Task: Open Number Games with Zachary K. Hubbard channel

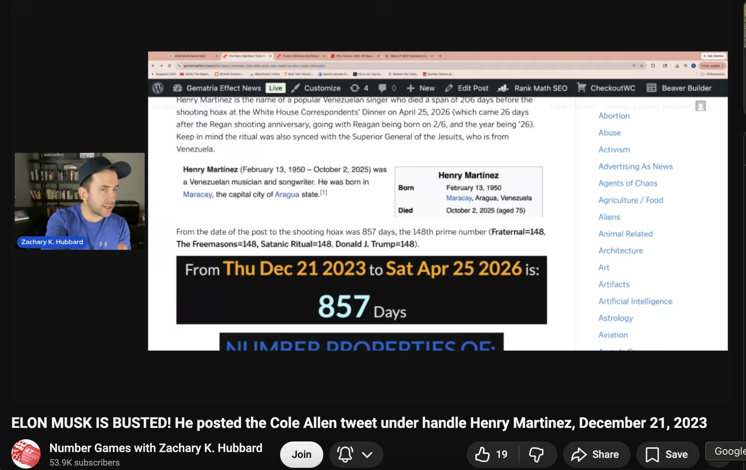Action: pyautogui.click(x=156, y=448)
